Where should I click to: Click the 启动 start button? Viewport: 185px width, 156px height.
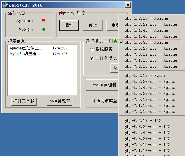[69, 25]
